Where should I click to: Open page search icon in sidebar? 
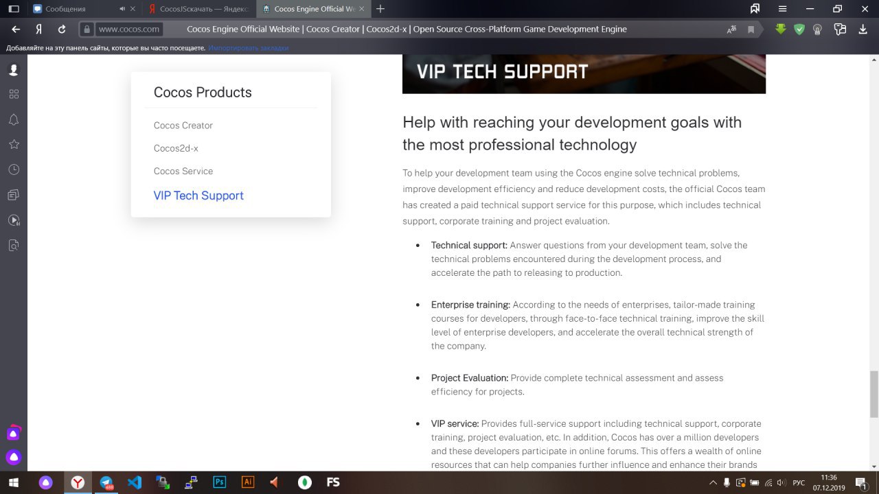[x=14, y=245]
